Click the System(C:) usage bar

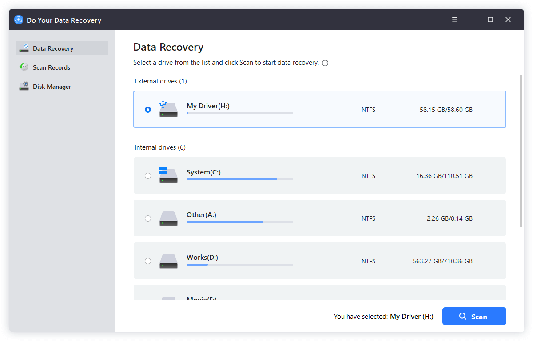240,179
